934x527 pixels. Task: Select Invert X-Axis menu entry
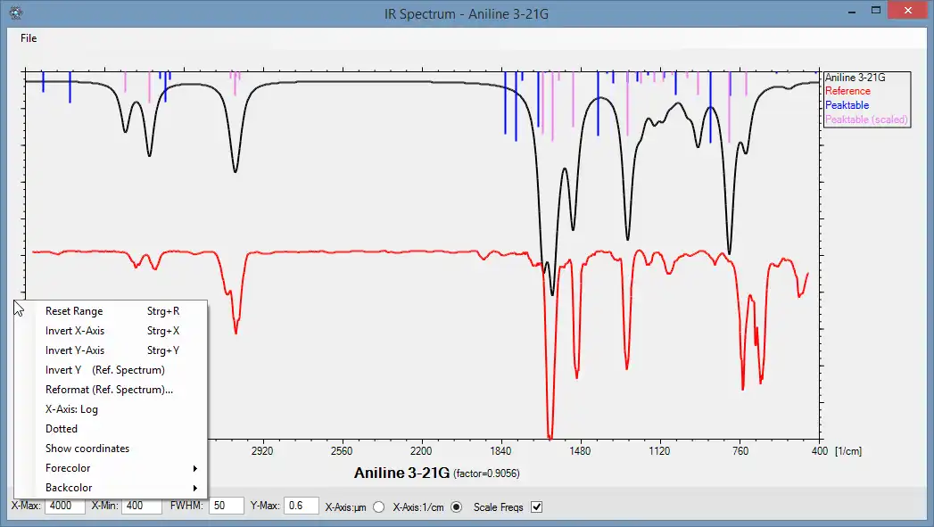pyautogui.click(x=111, y=331)
